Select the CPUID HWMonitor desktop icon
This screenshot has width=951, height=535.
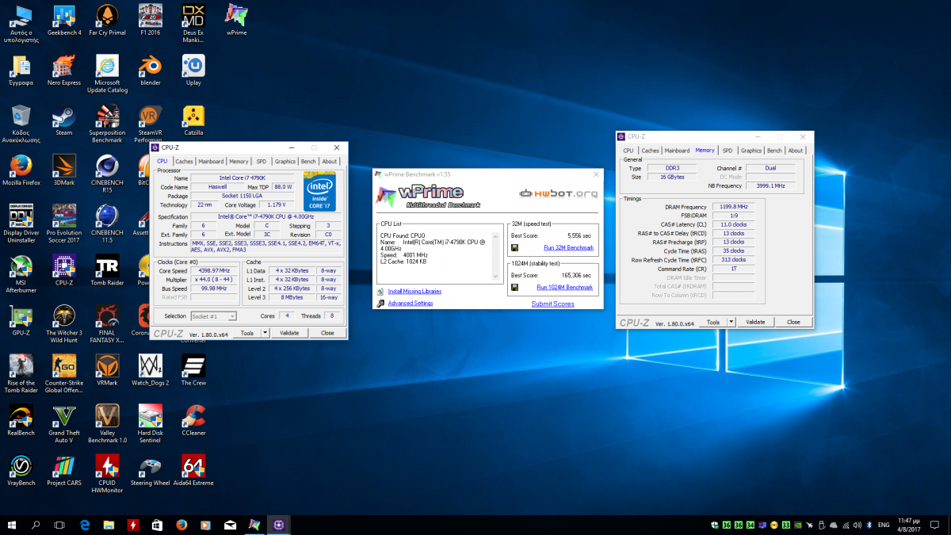(x=107, y=473)
